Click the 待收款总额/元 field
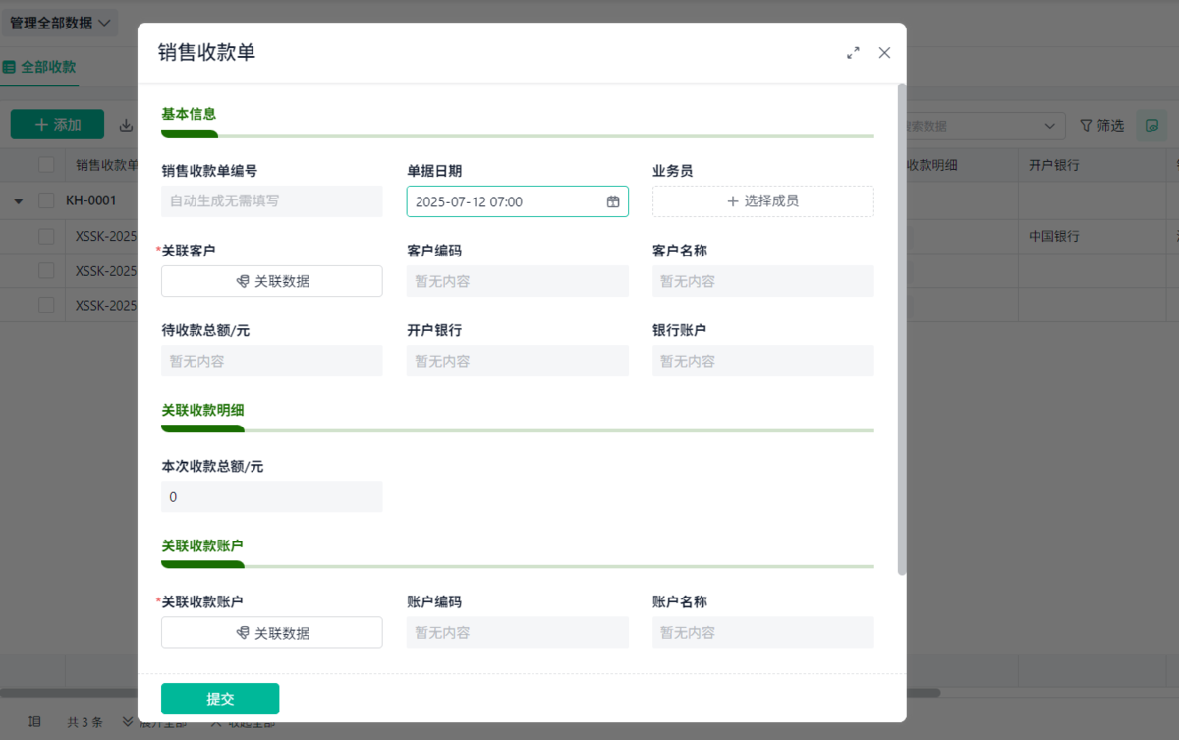The height and width of the screenshot is (740, 1179). pyautogui.click(x=272, y=361)
